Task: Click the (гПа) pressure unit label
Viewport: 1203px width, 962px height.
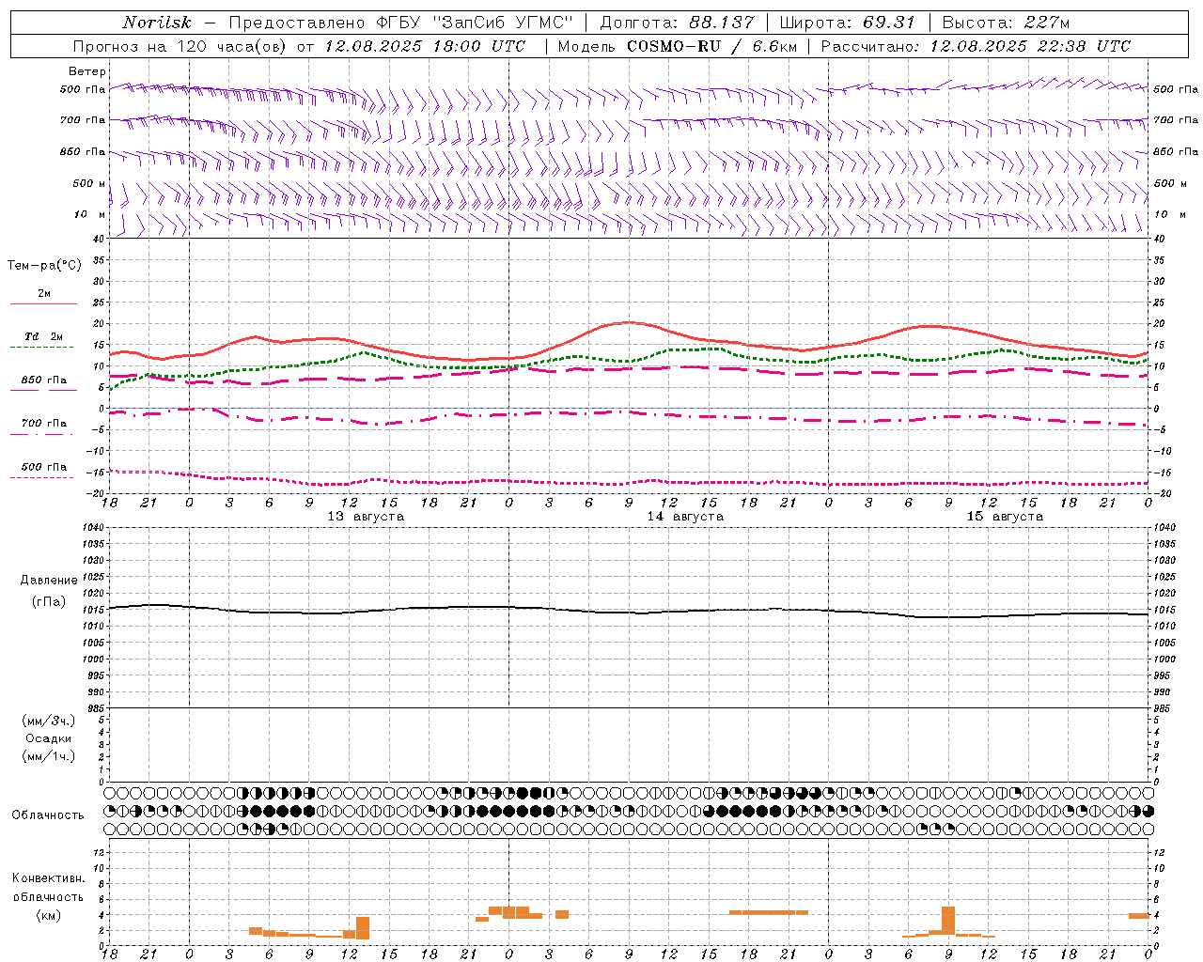Action: coord(49,601)
